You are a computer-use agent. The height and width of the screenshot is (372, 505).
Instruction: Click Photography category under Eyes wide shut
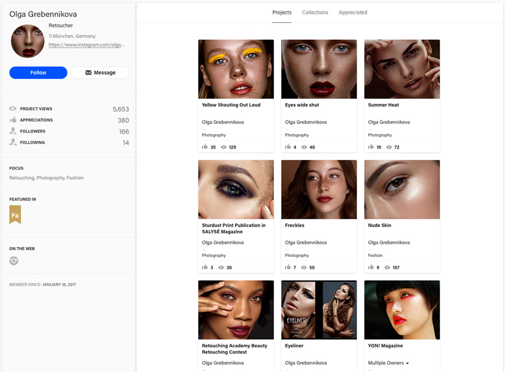[297, 135]
